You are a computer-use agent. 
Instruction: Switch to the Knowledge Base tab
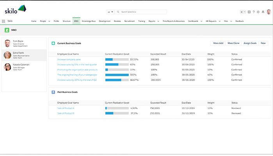89,21
